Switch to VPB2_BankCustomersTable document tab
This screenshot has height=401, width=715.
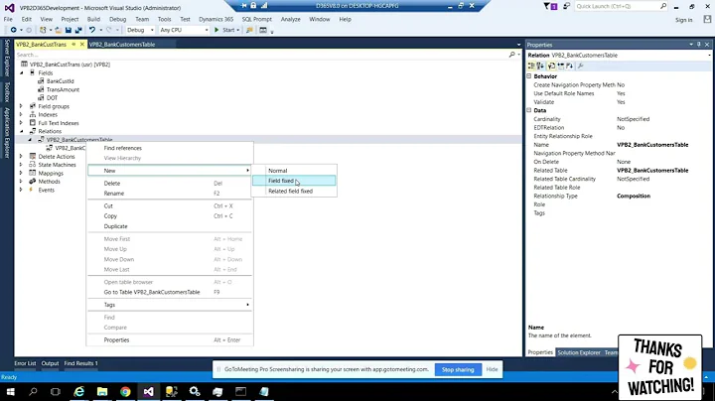coord(122,45)
